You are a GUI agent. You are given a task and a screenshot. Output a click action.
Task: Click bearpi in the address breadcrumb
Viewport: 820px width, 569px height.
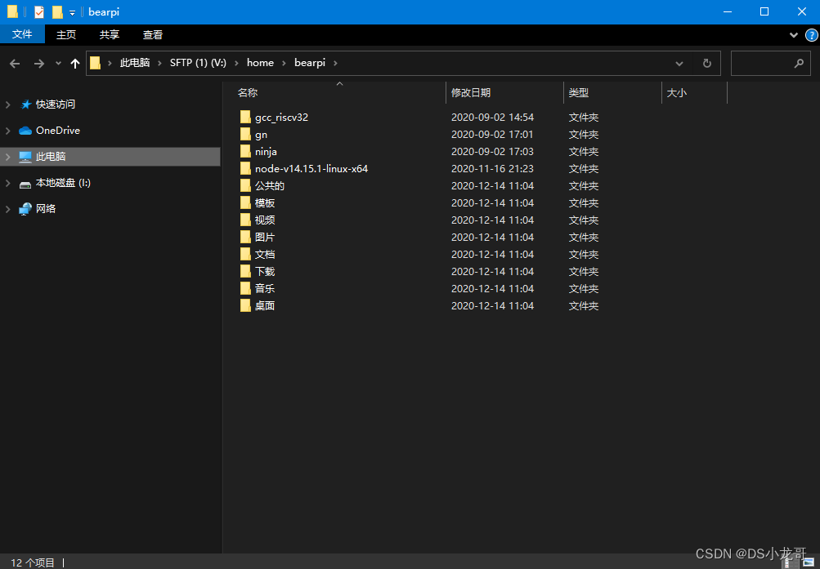pyautogui.click(x=310, y=63)
